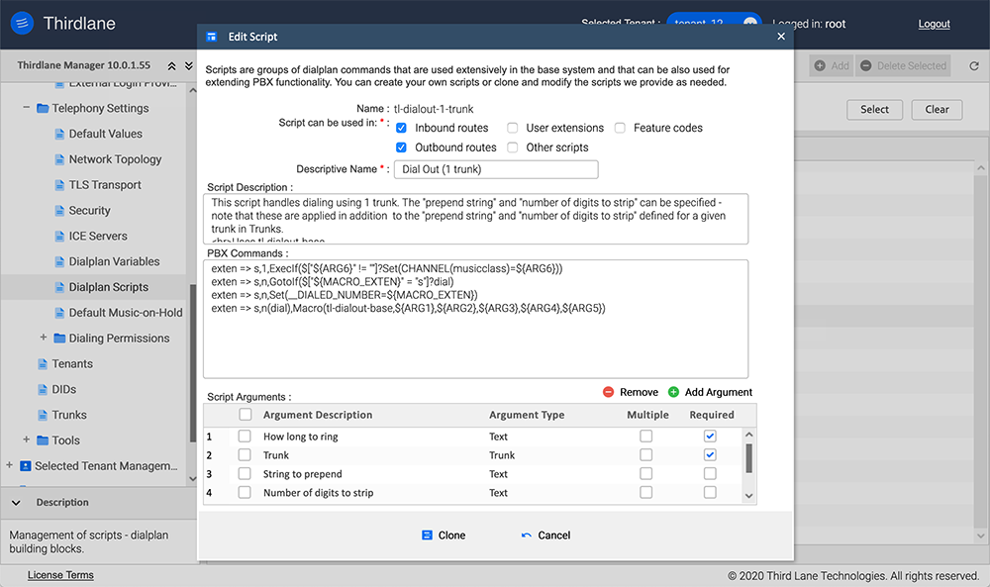Click the Trunks page icon
990x587 pixels.
pos(43,416)
